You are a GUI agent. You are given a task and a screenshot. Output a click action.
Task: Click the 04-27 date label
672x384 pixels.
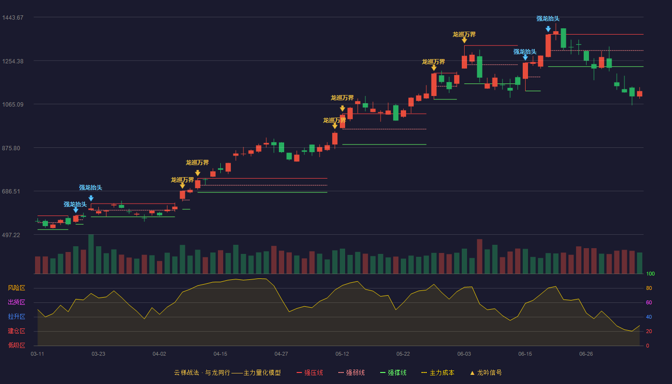point(281,354)
